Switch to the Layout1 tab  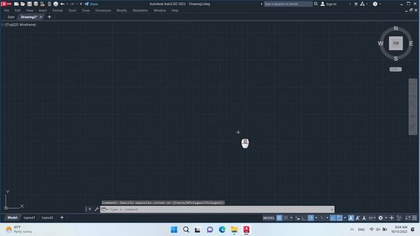(x=29, y=218)
